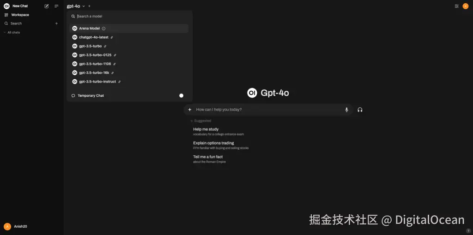Click the Gpt-4o model logo in center
Viewport: 473px width, 235px height.
click(x=252, y=93)
